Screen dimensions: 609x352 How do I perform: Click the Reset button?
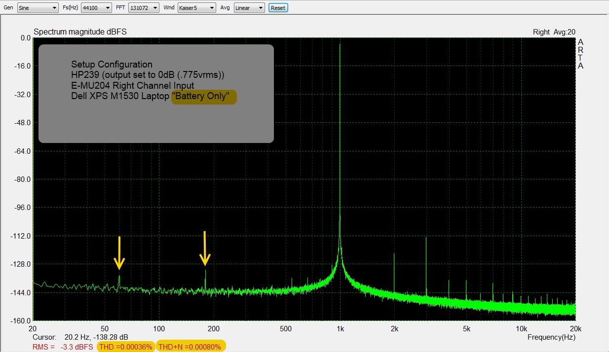[278, 8]
